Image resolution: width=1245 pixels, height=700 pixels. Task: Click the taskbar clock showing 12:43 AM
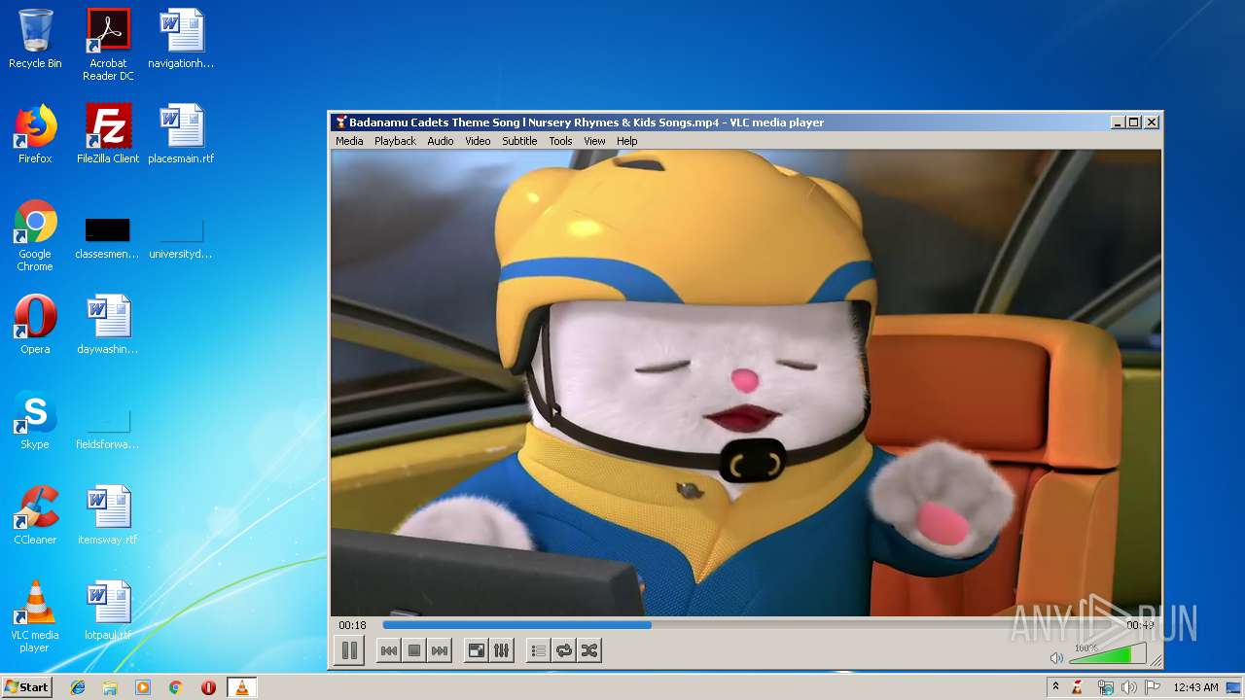(x=1195, y=687)
